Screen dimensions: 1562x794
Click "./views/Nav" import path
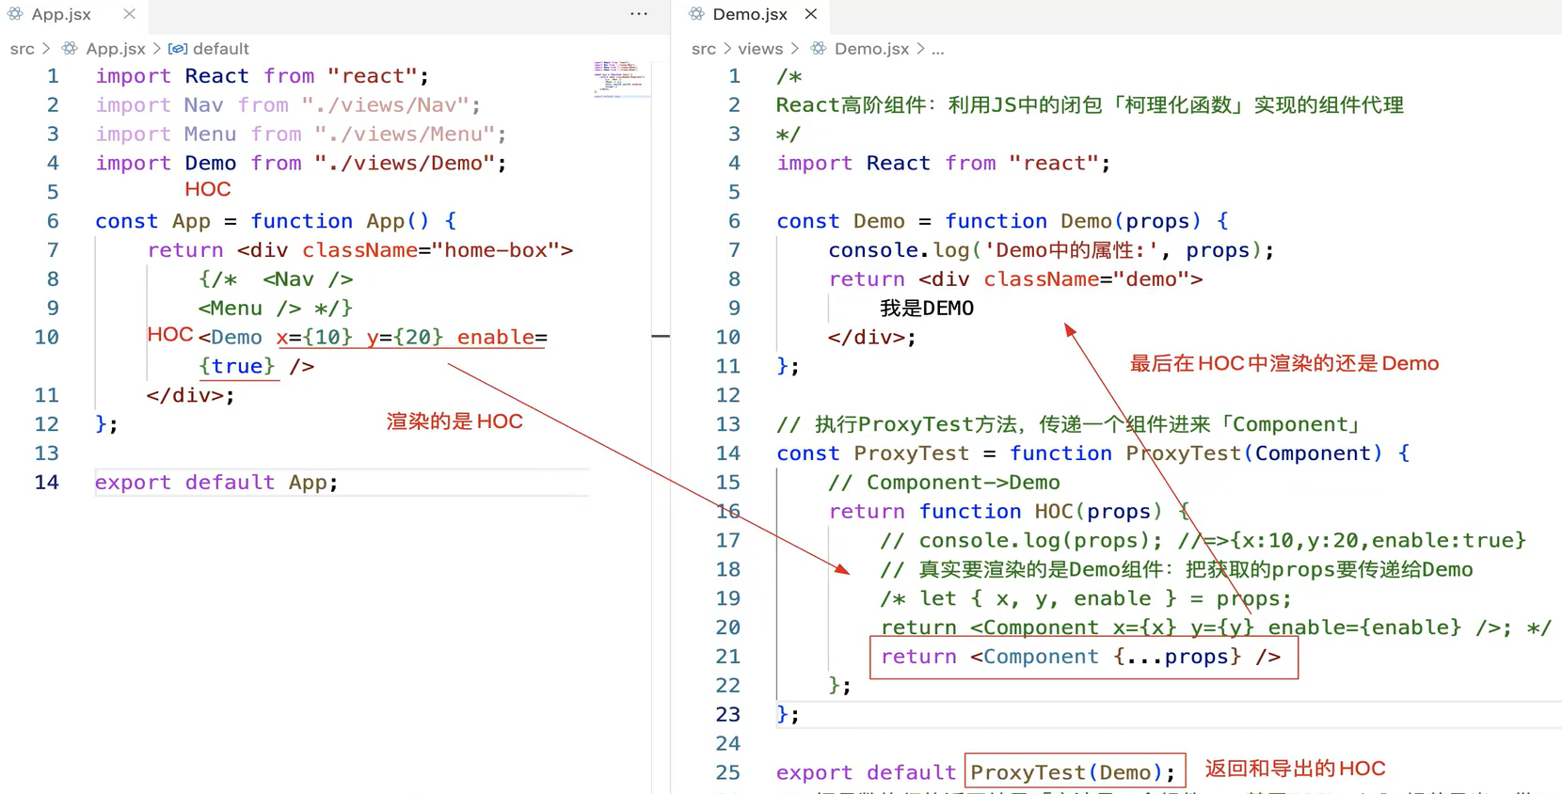[x=385, y=105]
